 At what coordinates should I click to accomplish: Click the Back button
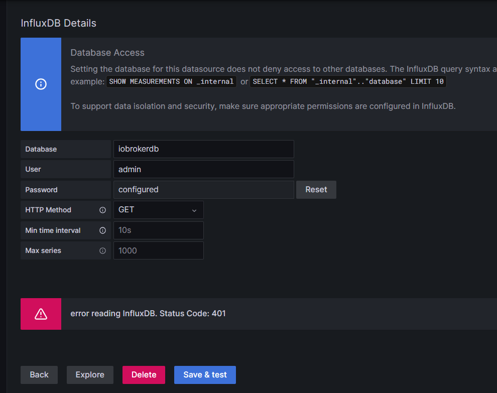(39, 374)
